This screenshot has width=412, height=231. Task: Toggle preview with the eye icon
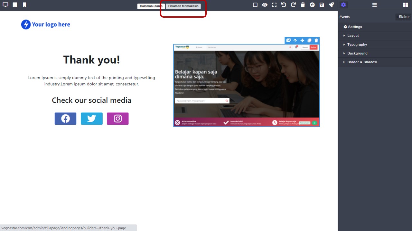[265, 5]
